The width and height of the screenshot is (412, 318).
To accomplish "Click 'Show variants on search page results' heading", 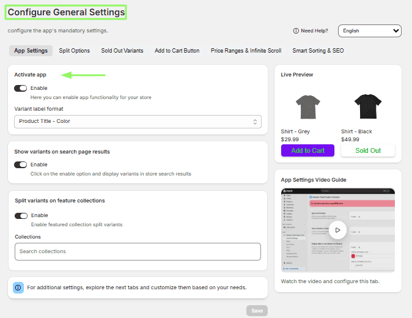I will (x=62, y=152).
